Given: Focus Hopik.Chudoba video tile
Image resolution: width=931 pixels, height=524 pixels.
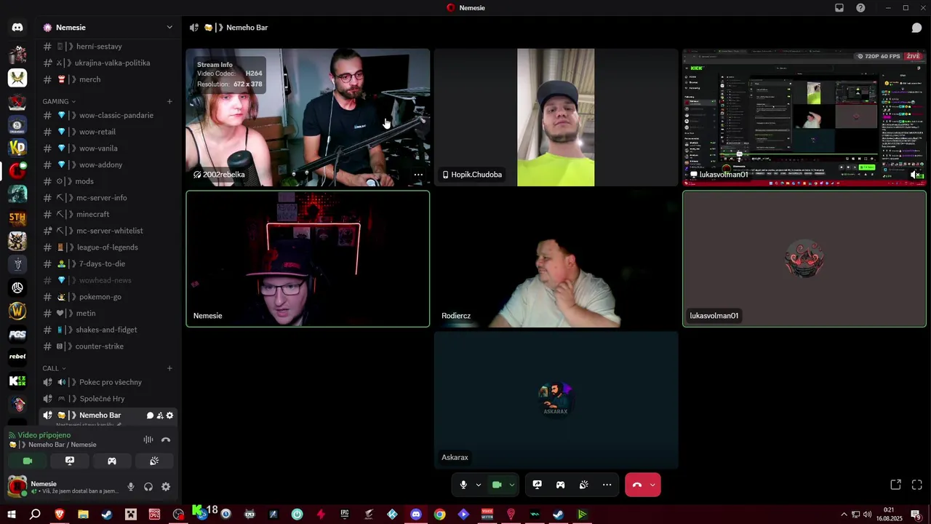Looking at the screenshot, I should [556, 118].
